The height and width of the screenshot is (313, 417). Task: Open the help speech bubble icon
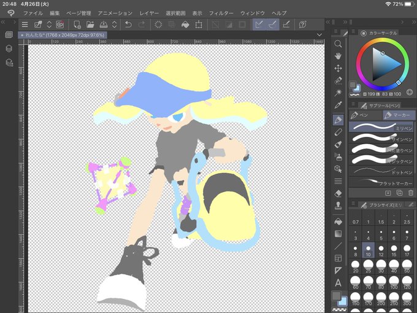click(x=303, y=25)
